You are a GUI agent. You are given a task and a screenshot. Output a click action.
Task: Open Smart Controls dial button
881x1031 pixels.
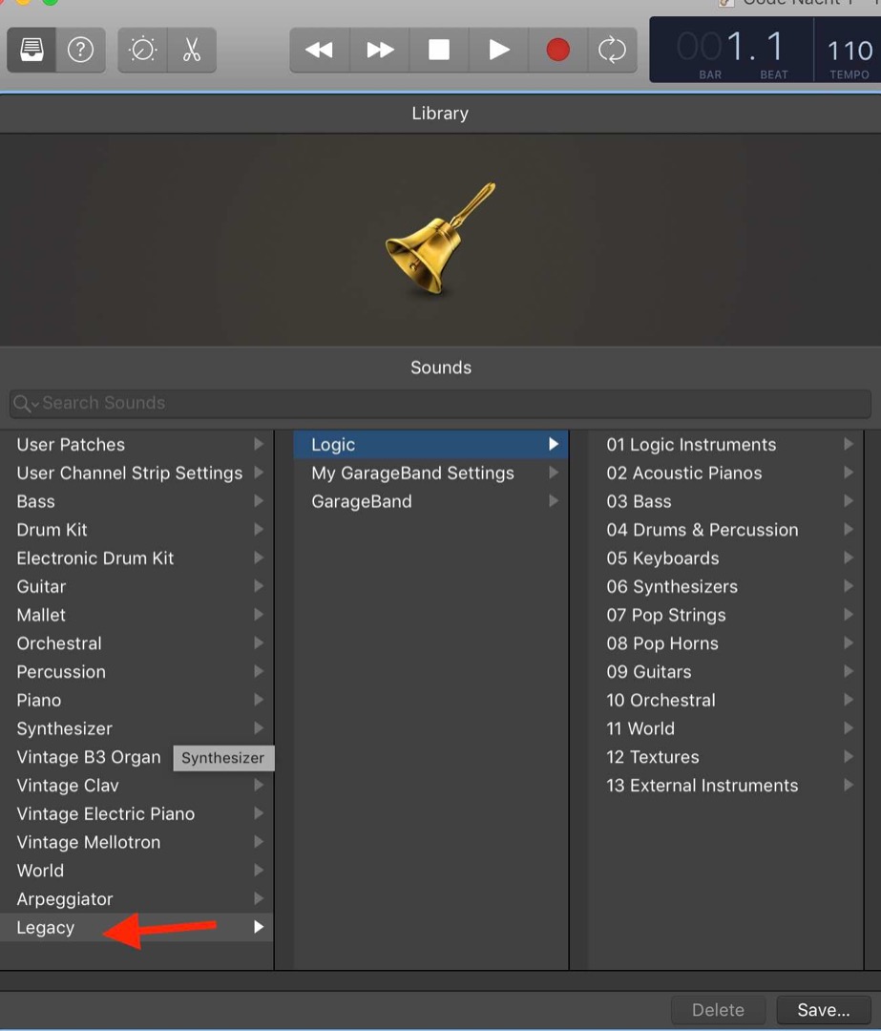pos(142,50)
